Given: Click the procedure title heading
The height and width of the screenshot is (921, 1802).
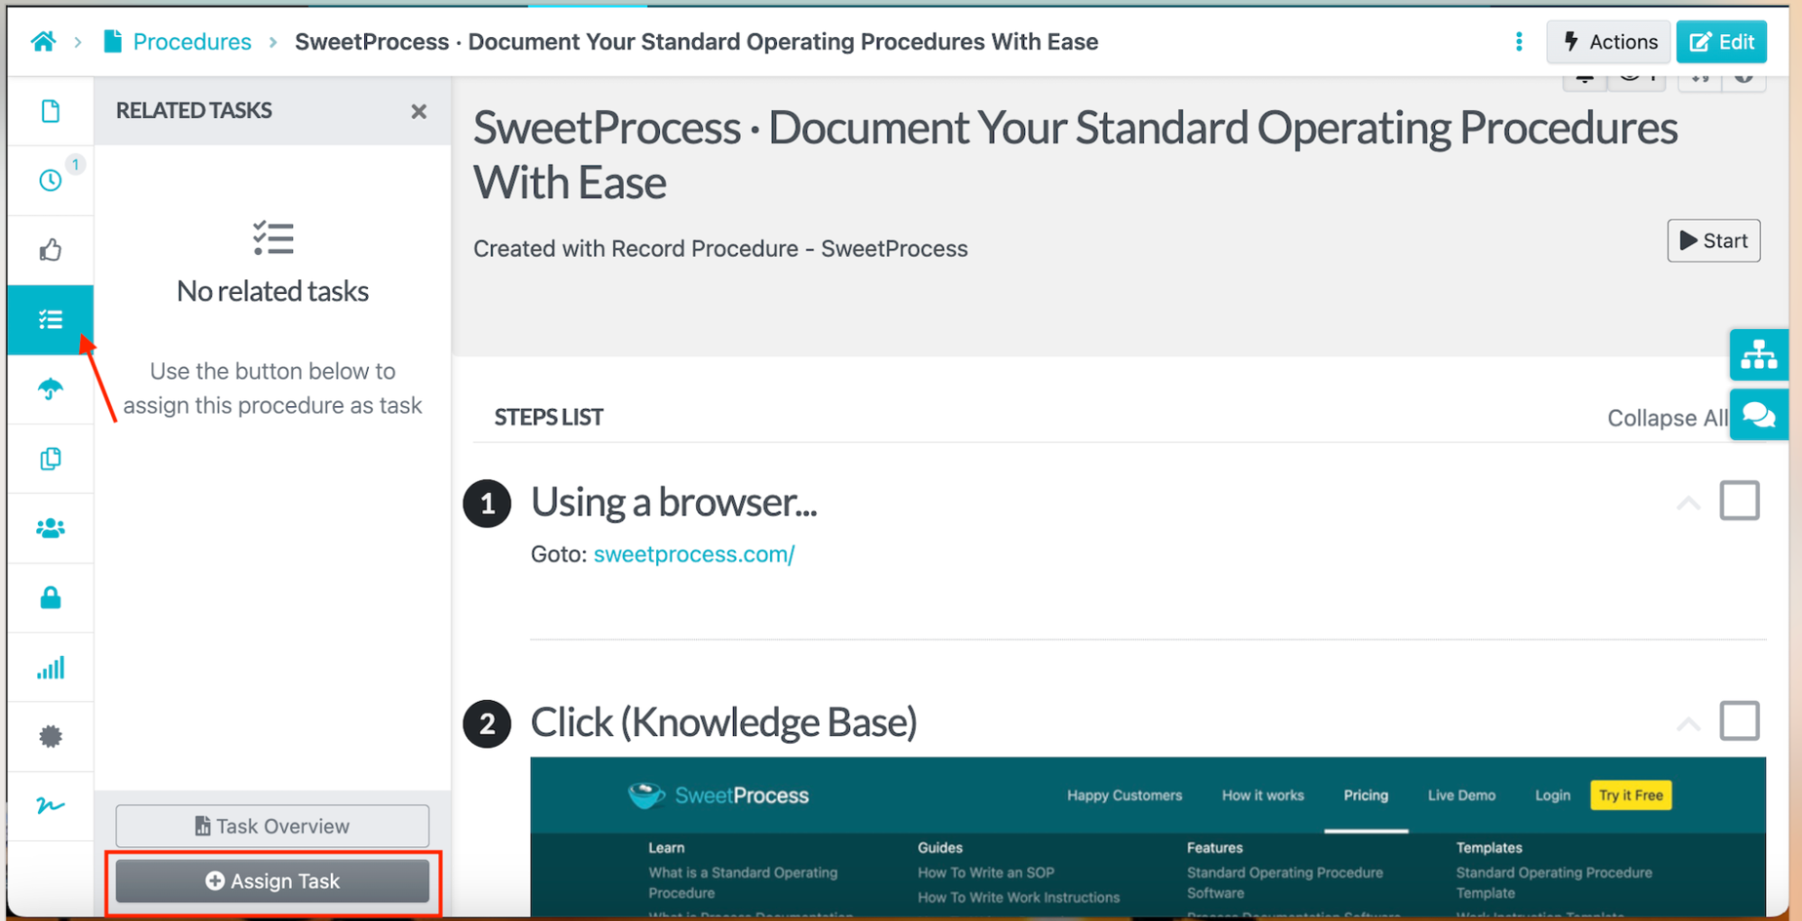Looking at the screenshot, I should click(1075, 155).
